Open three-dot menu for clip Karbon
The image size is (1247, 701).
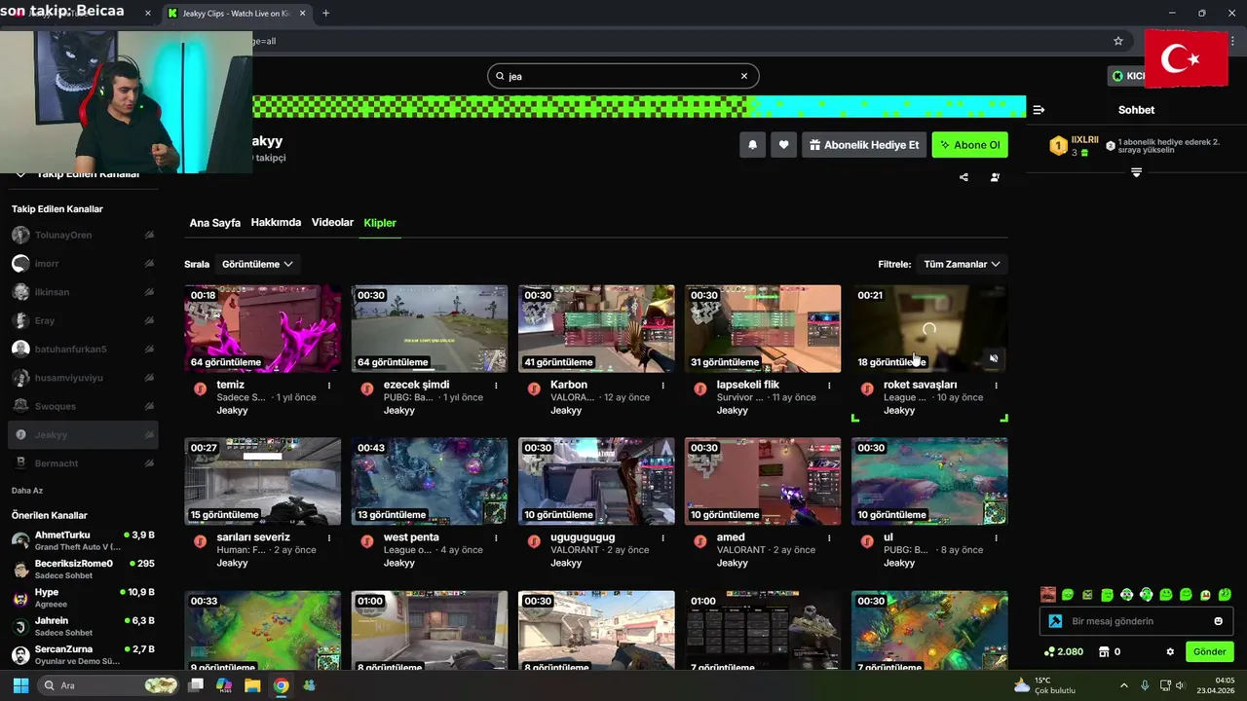point(662,386)
